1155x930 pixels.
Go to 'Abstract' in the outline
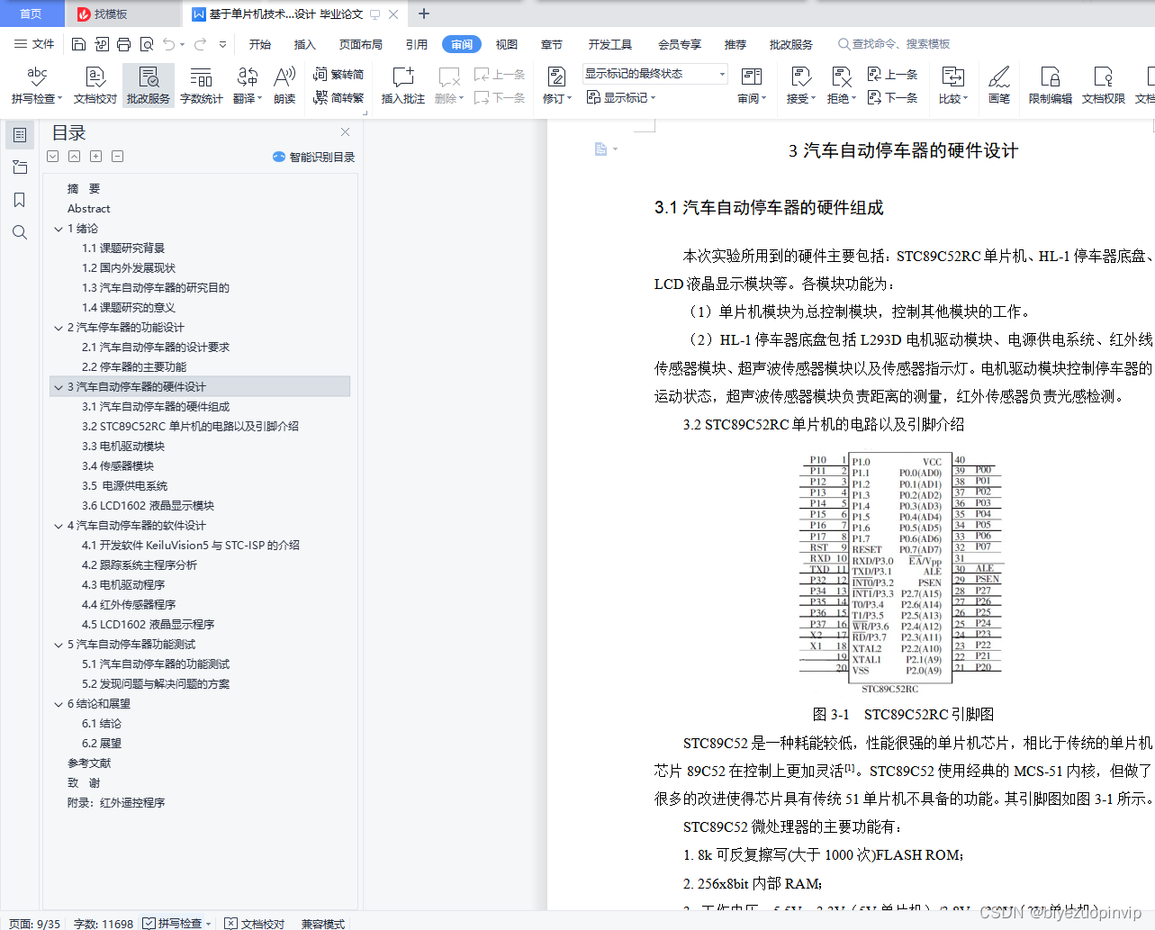tap(89, 209)
